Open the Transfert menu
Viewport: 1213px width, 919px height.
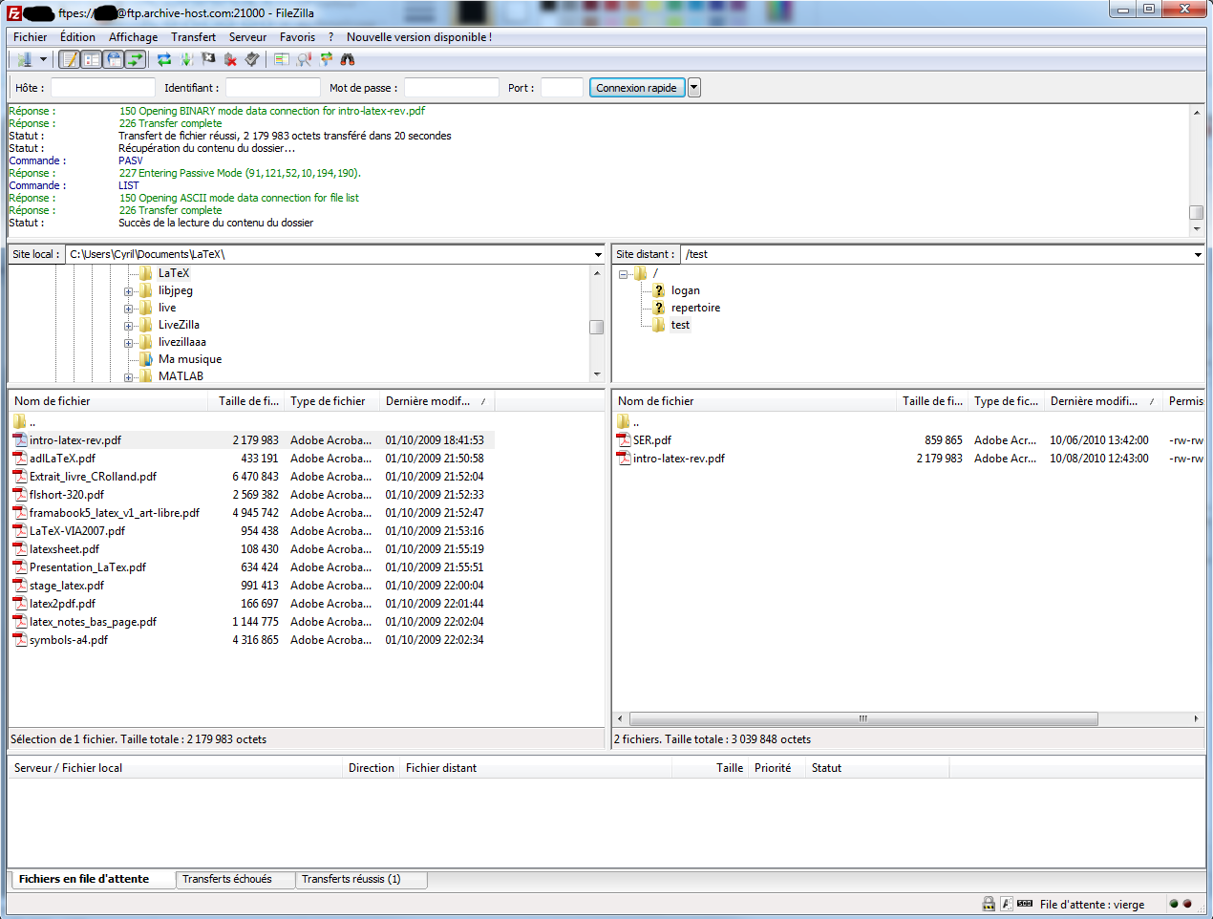tap(193, 37)
